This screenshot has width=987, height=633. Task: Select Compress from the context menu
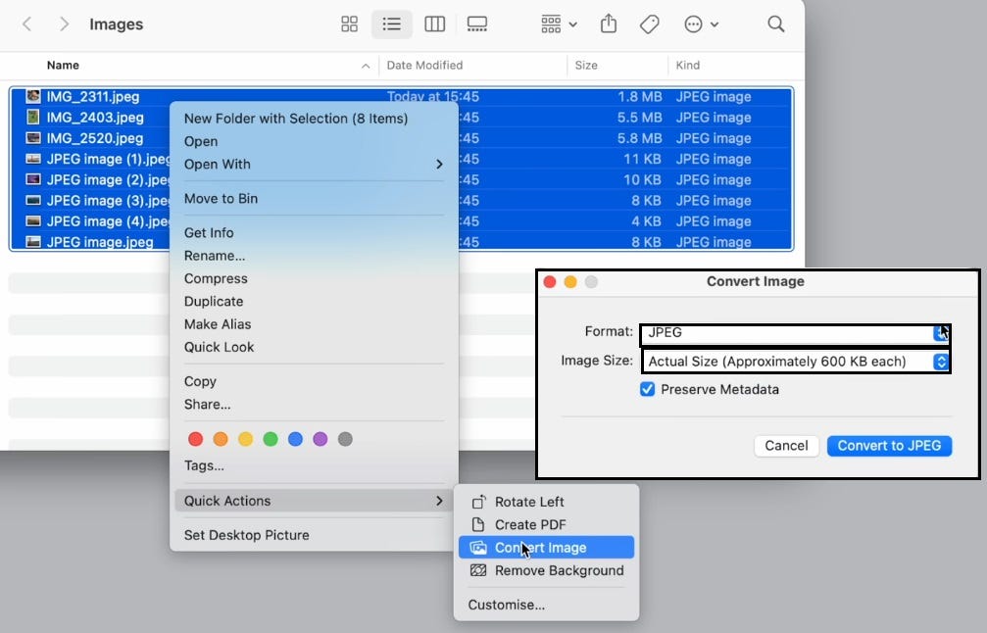click(216, 278)
